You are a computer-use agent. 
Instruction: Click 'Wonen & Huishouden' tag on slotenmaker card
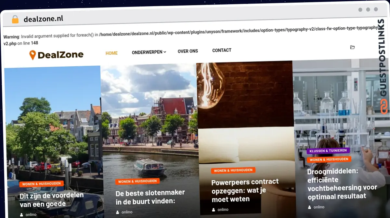(x=137, y=181)
